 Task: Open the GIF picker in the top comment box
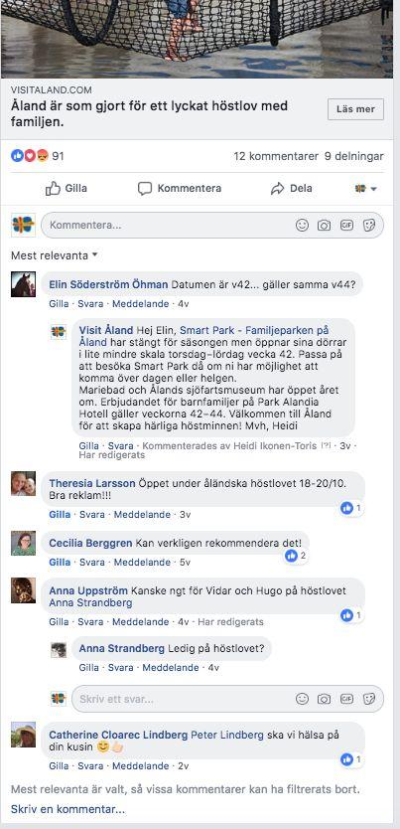pyautogui.click(x=346, y=226)
